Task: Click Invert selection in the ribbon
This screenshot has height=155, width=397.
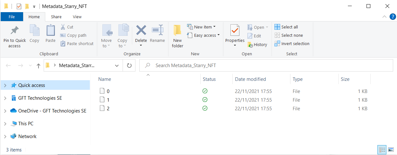Action: click(x=292, y=44)
